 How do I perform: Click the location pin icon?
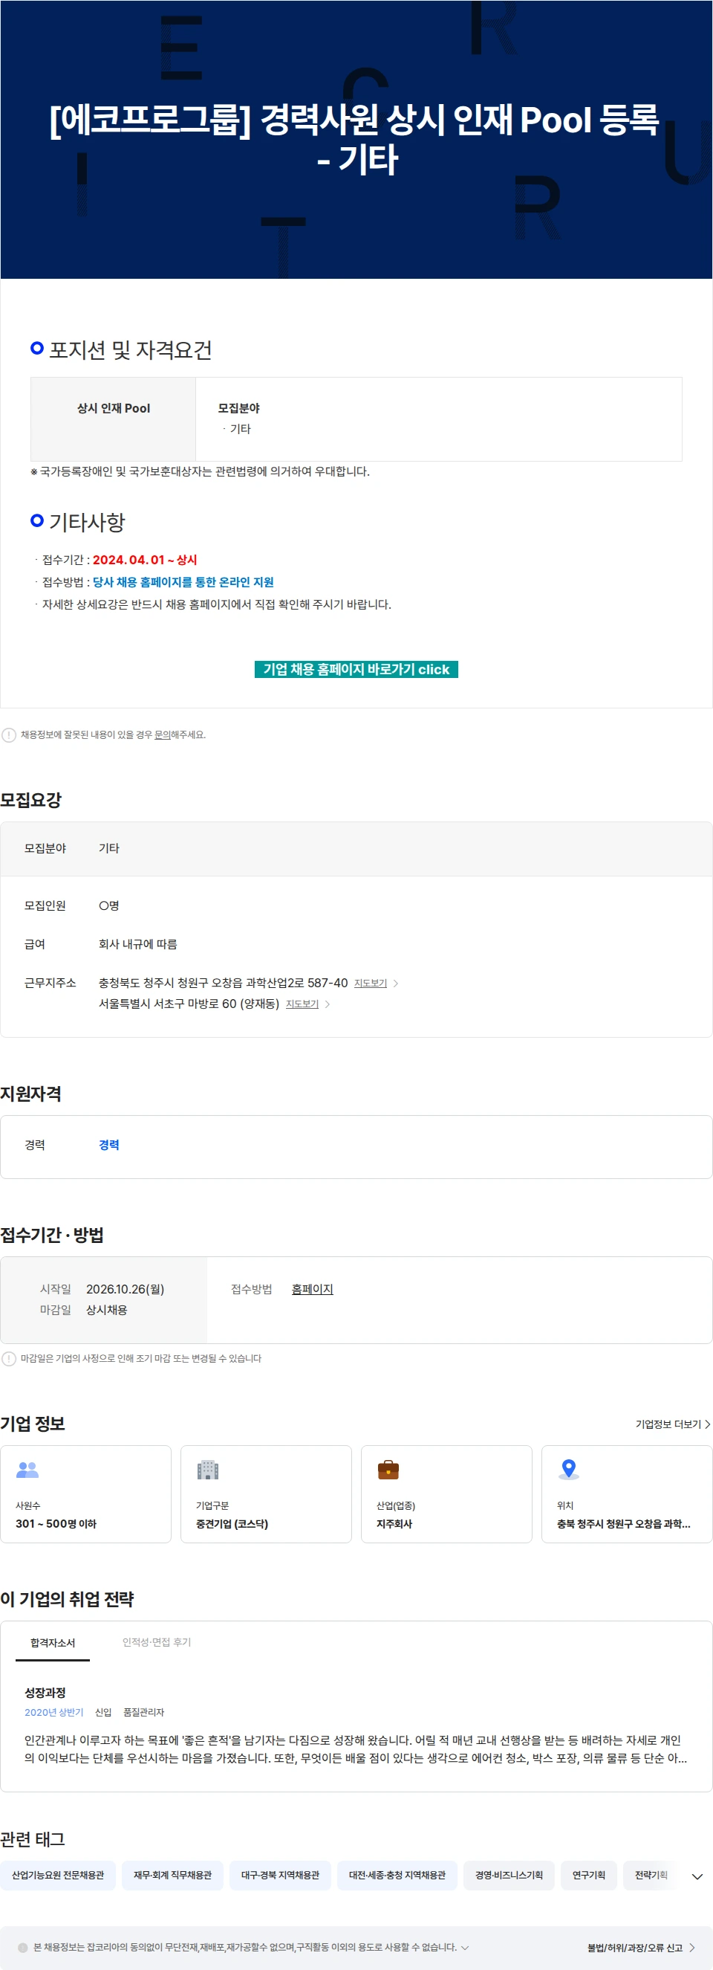tap(569, 1470)
